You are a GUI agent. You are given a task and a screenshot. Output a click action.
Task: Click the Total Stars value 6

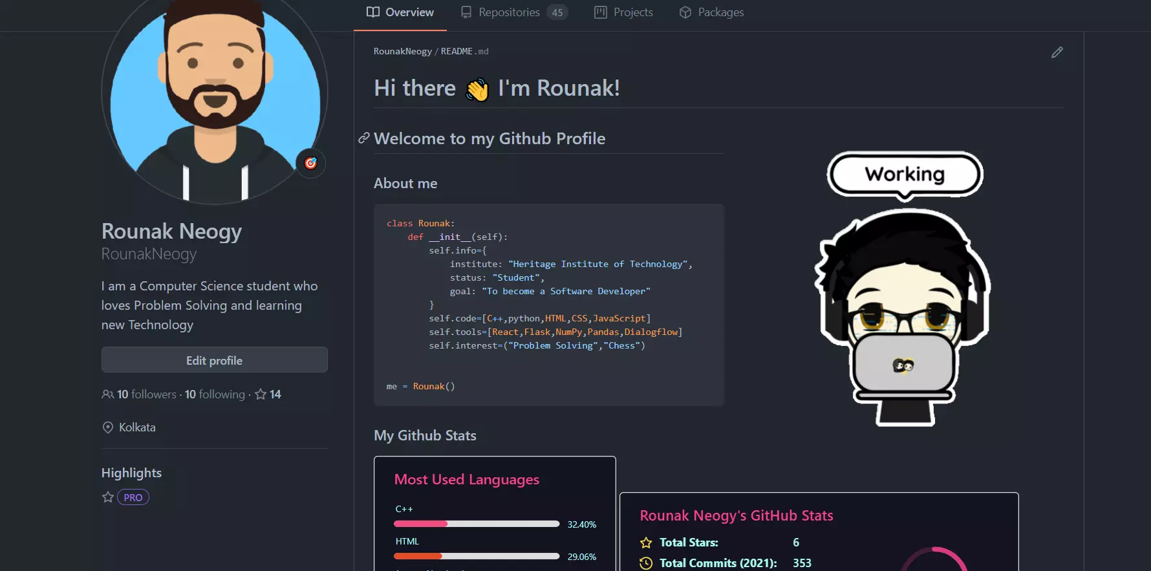point(796,543)
